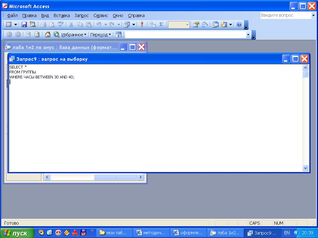Switch to the лаба 1и2... taskbar button
Image resolution: width=318 pixels, height=238 pixels.
(226, 233)
